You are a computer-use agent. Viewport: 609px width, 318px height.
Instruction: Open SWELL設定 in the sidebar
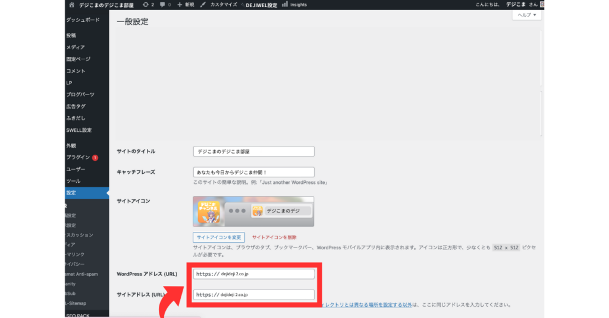tap(79, 130)
